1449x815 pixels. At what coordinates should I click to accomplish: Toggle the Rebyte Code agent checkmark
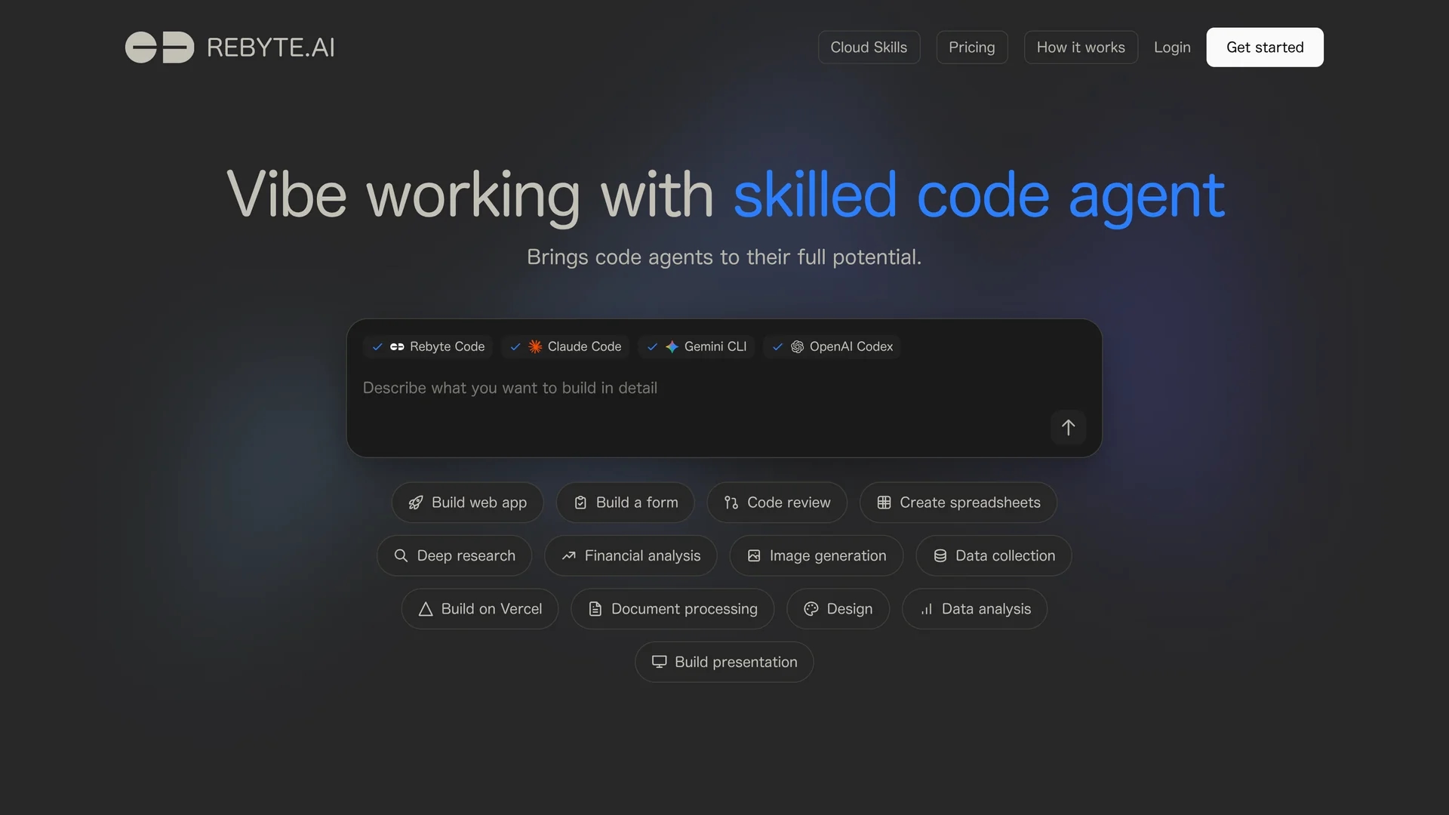pyautogui.click(x=377, y=346)
